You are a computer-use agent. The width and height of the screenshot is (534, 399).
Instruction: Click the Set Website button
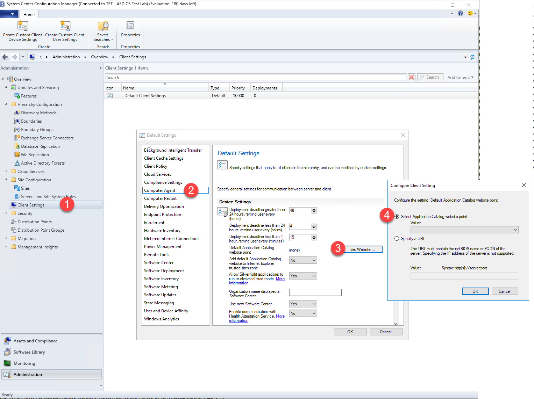click(362, 249)
